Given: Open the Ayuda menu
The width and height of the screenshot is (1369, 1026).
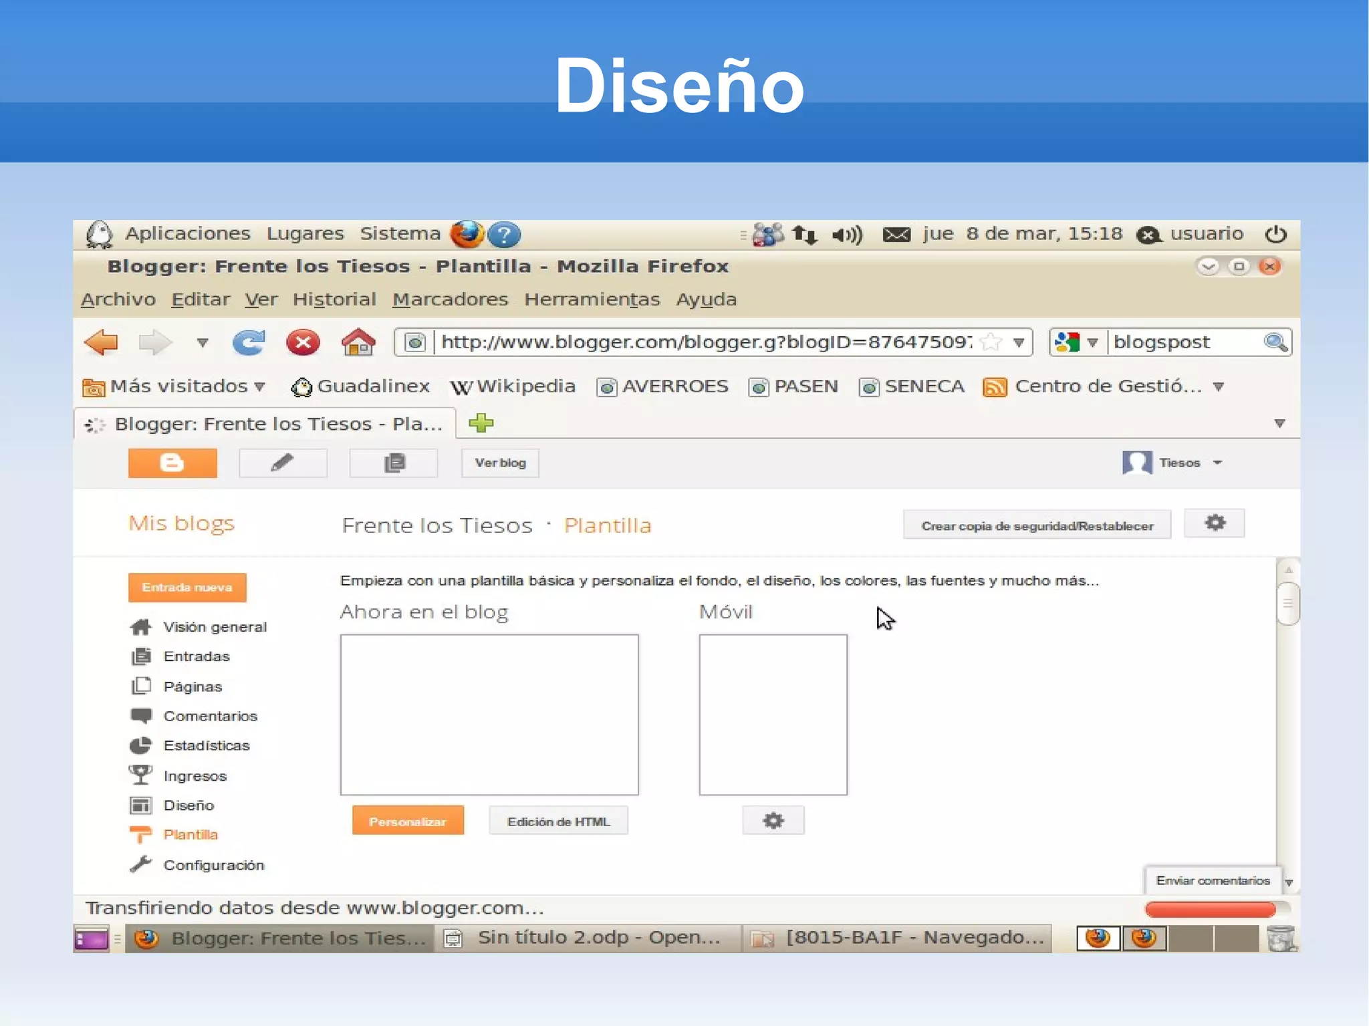Looking at the screenshot, I should point(706,299).
